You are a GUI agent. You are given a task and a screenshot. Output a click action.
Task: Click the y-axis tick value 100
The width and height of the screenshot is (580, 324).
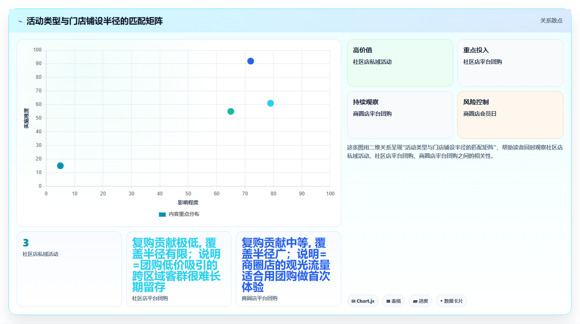click(37, 50)
